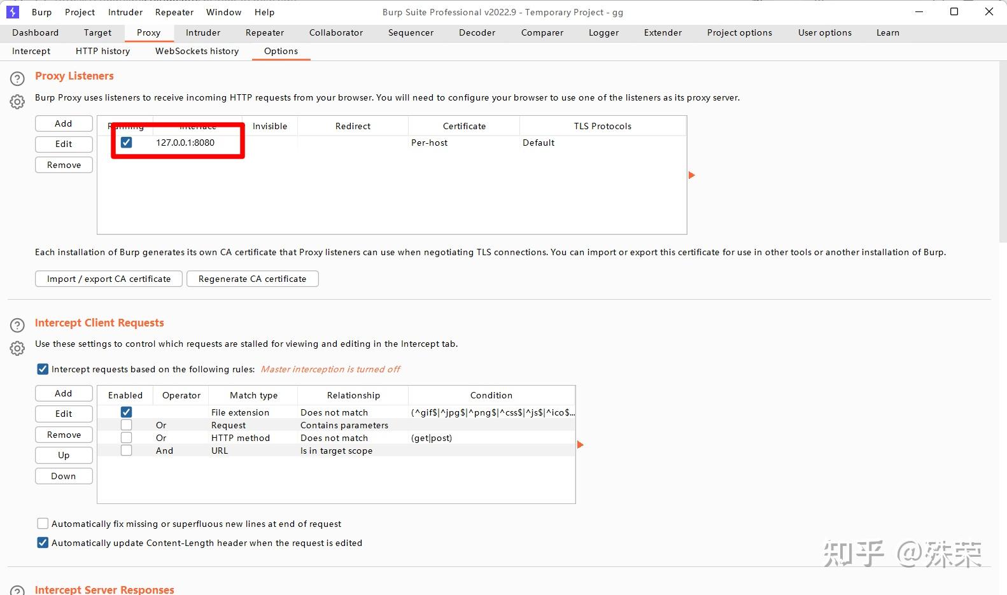1007x595 pixels.
Task: Switch to the Dashboard tab
Action: (x=35, y=32)
